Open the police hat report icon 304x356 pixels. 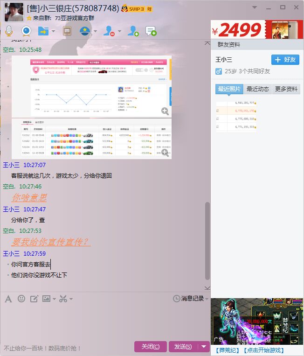click(x=85, y=31)
